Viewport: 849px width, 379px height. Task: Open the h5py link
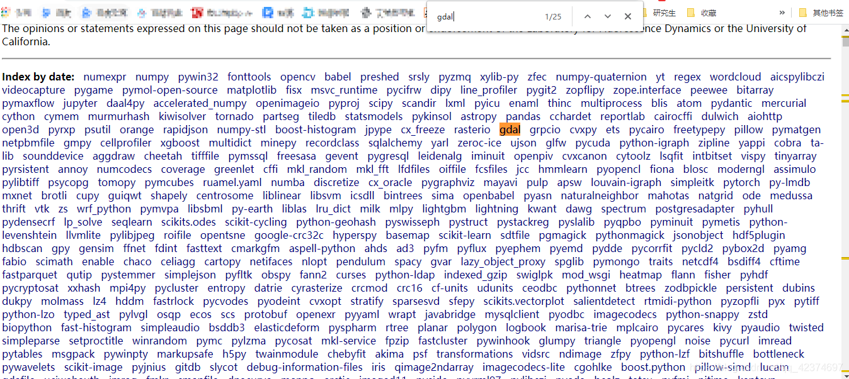pyautogui.click(x=234, y=354)
